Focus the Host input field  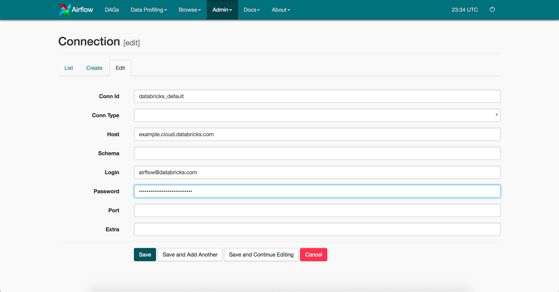(x=317, y=134)
